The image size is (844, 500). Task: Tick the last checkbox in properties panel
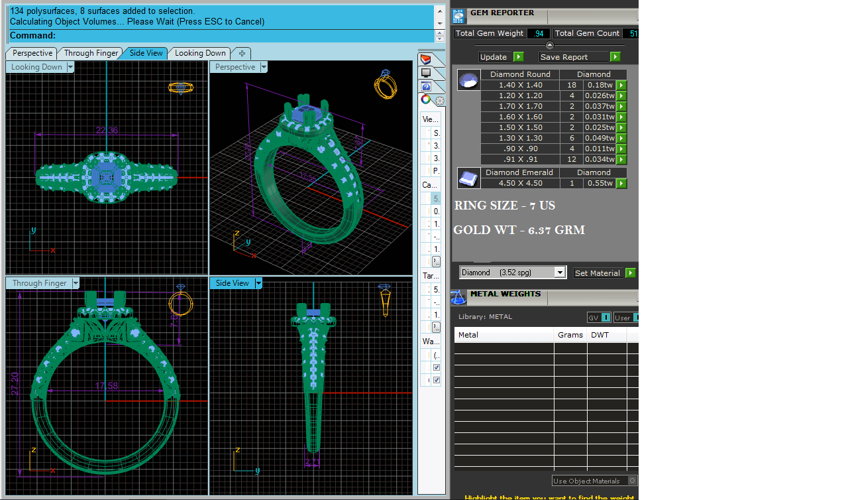pos(436,380)
